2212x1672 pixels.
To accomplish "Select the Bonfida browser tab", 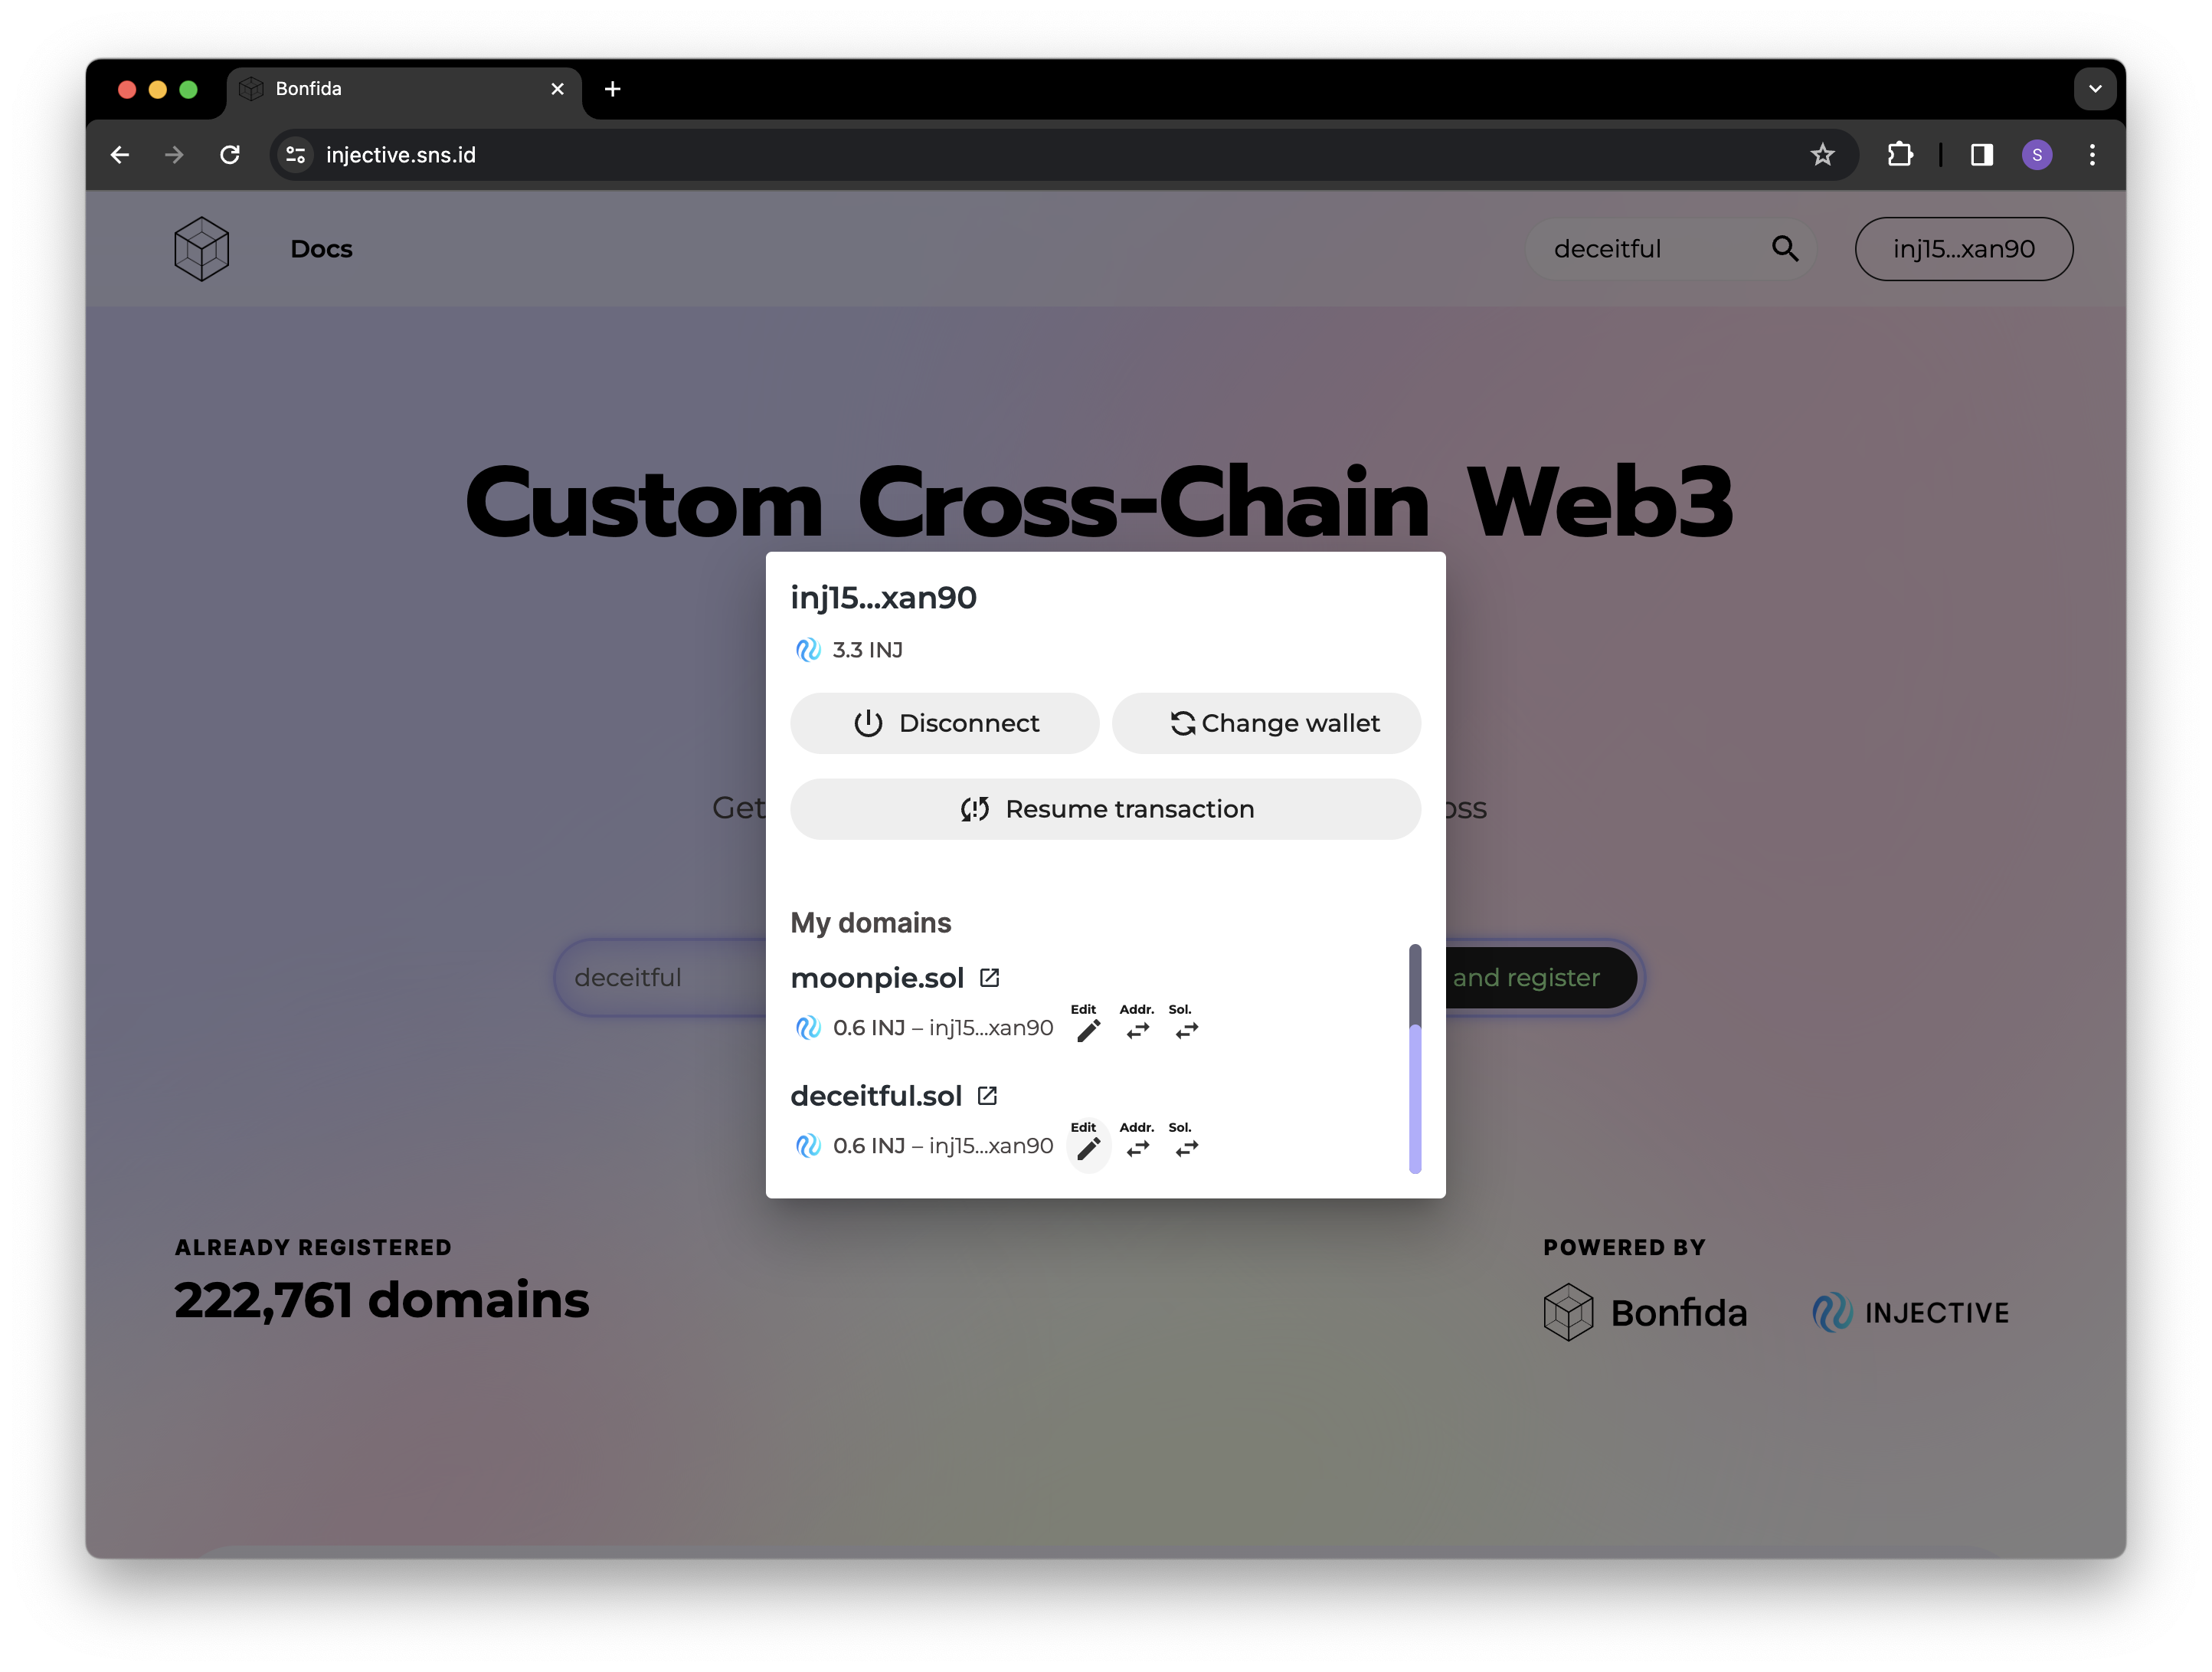I will click(x=400, y=89).
